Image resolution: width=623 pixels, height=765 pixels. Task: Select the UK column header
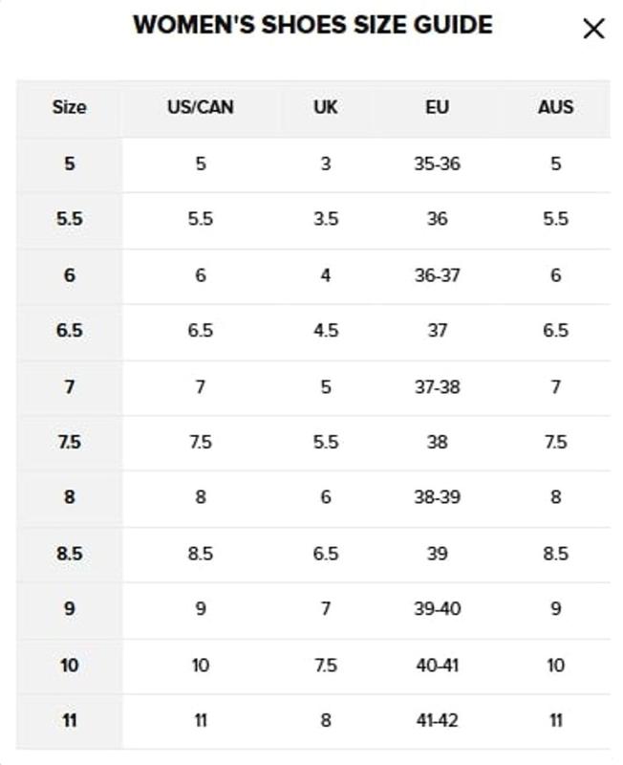tap(326, 107)
